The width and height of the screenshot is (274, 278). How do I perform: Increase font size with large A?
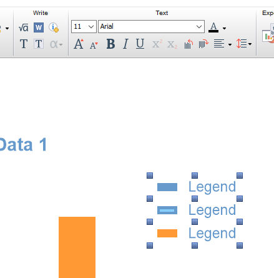tap(79, 44)
